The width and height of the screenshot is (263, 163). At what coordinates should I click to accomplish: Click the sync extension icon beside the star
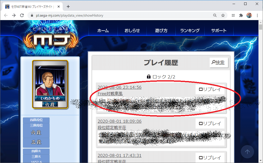[233, 15]
